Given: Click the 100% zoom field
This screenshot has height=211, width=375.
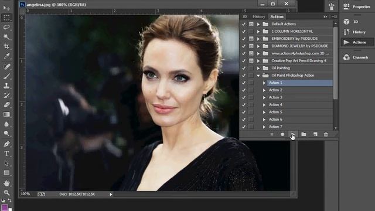Looking at the screenshot, I should pyautogui.click(x=26, y=194).
